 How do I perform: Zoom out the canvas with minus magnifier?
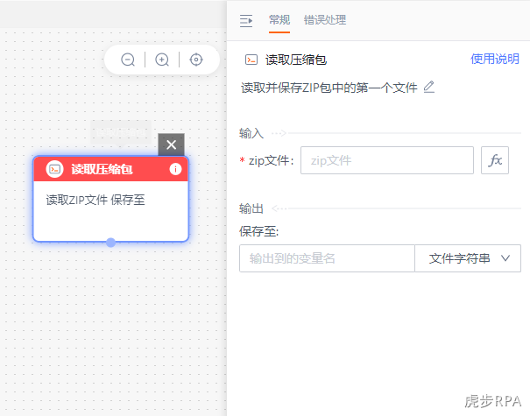(x=128, y=60)
